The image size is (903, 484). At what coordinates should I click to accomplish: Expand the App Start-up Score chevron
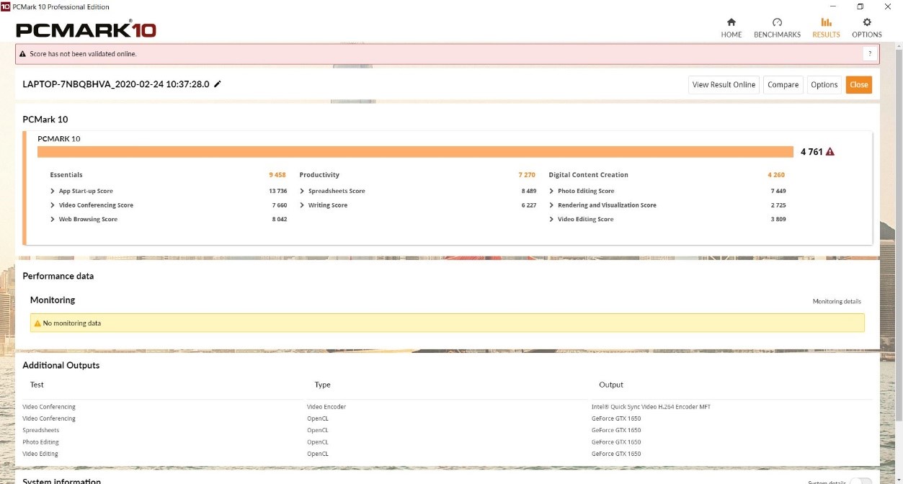(x=53, y=191)
